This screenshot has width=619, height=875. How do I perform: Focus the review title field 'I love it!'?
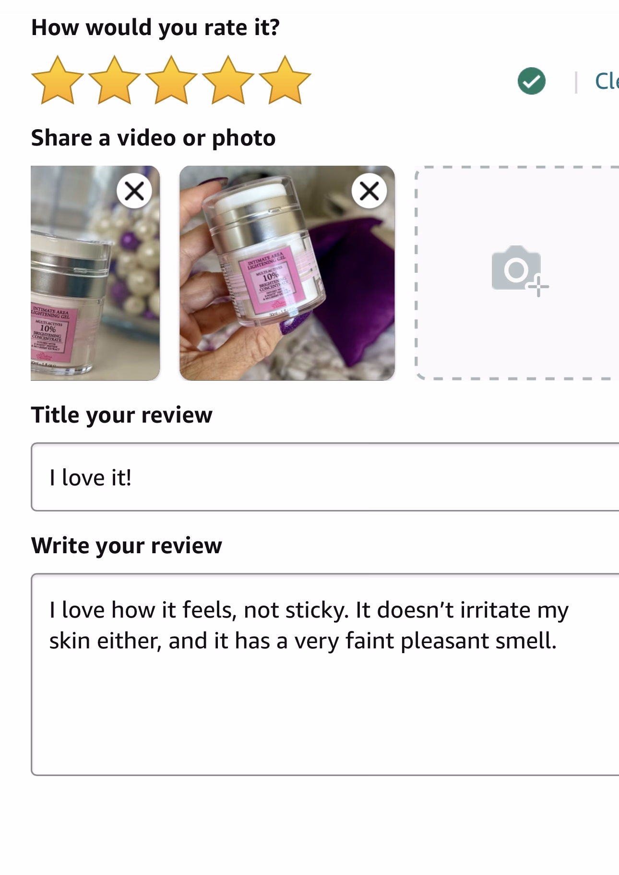325,477
